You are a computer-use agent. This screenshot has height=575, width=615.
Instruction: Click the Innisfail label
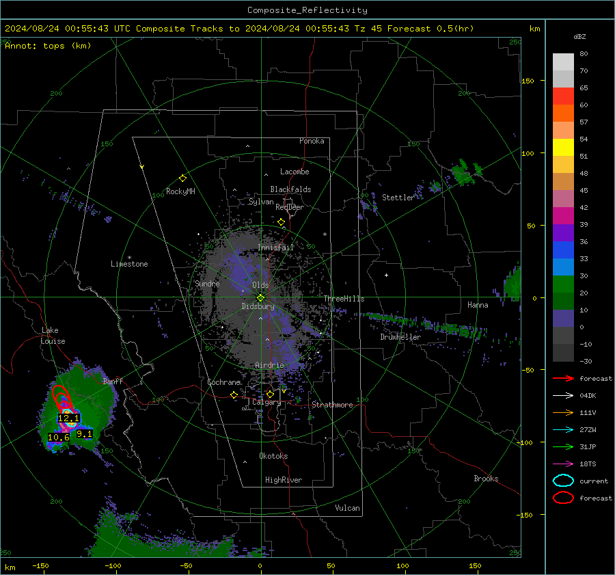pos(276,248)
